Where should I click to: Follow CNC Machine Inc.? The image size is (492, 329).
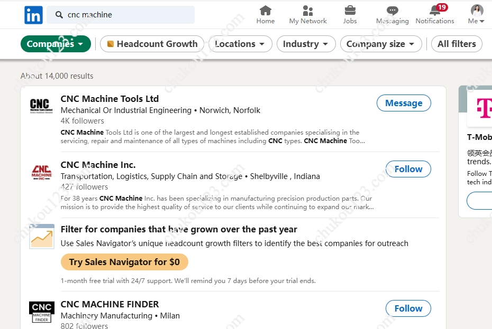[408, 169]
